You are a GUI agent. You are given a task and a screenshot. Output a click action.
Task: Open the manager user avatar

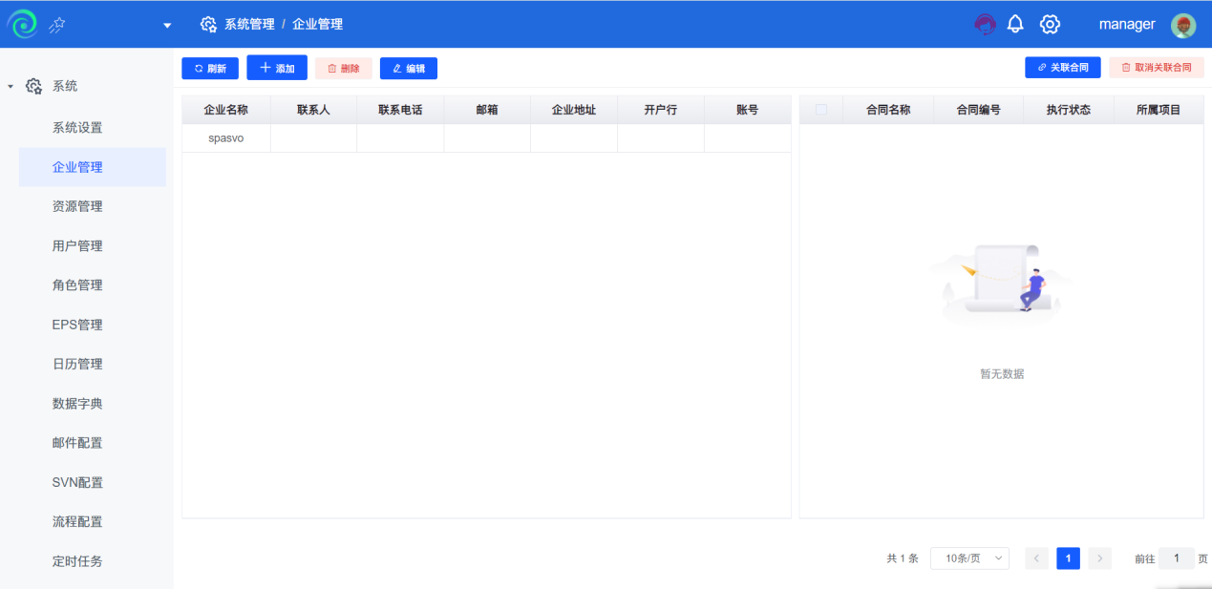click(x=1183, y=26)
